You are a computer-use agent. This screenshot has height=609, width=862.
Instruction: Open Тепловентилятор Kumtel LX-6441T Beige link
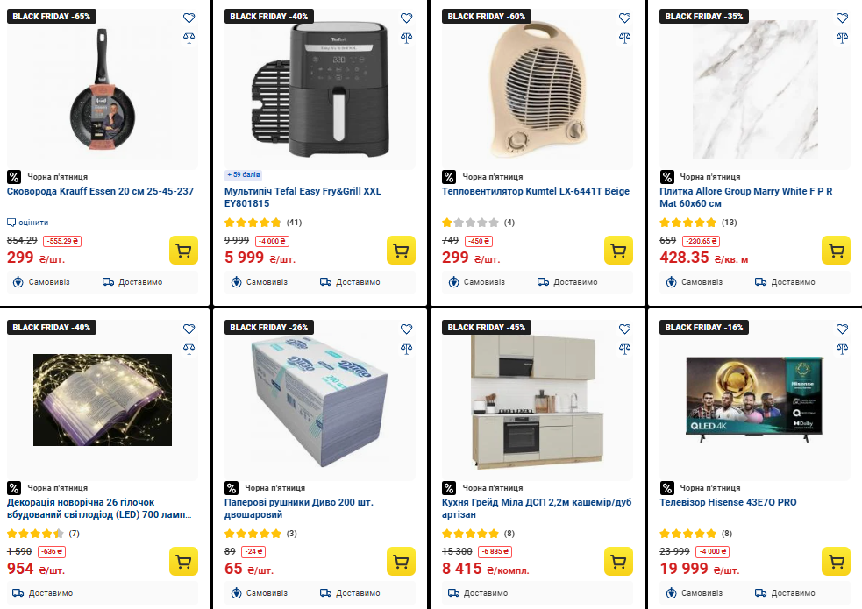535,191
